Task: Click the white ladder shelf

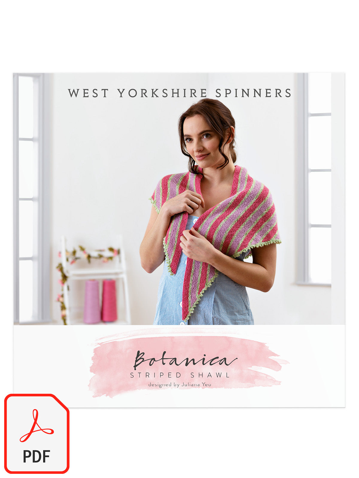Action: click(95, 279)
